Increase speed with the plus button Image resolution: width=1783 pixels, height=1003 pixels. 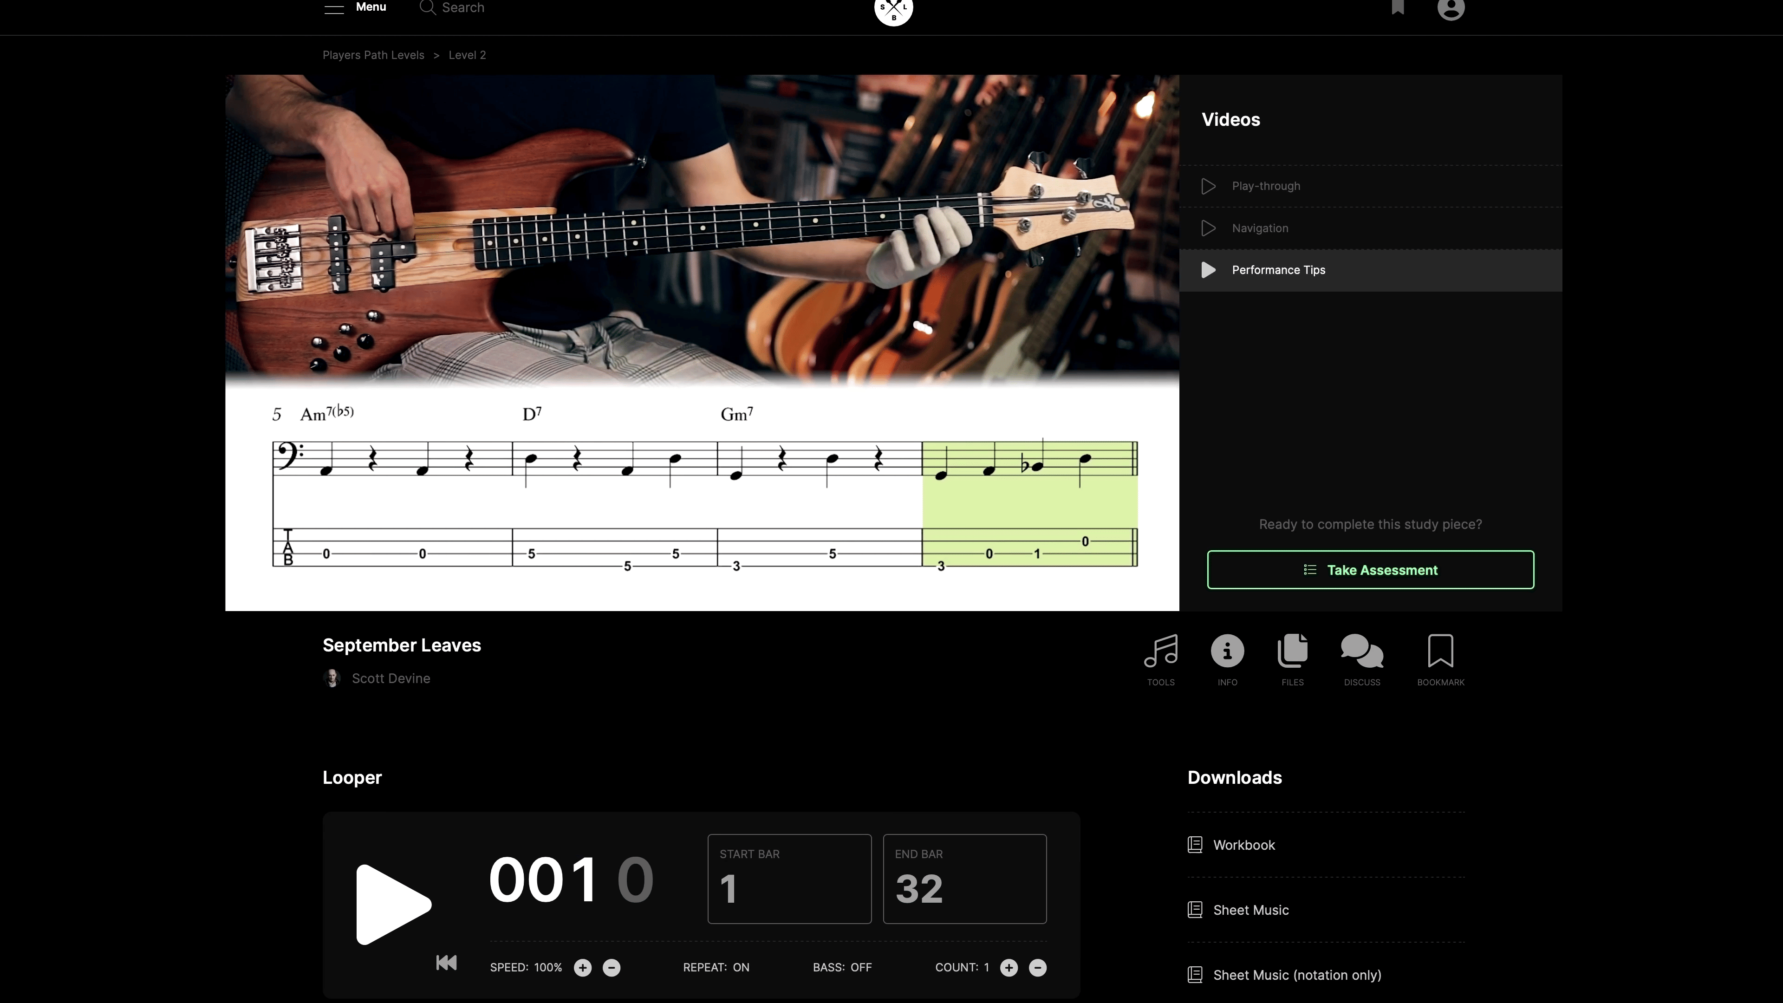[x=583, y=968]
